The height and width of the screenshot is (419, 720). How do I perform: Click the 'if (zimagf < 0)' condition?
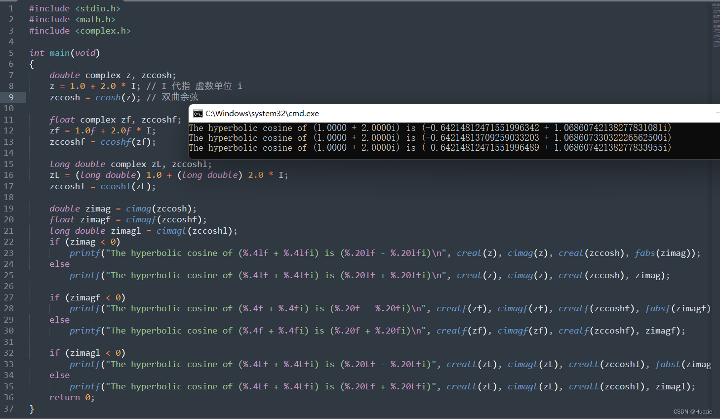(87, 297)
